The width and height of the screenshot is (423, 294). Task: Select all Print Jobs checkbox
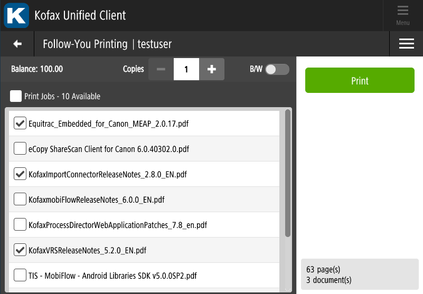pyautogui.click(x=16, y=96)
